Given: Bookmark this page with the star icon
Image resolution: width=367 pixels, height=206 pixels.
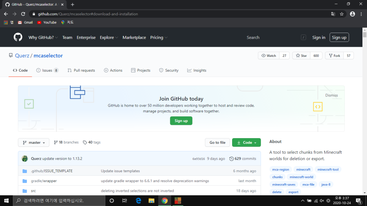Looking at the screenshot, I should (342, 14).
